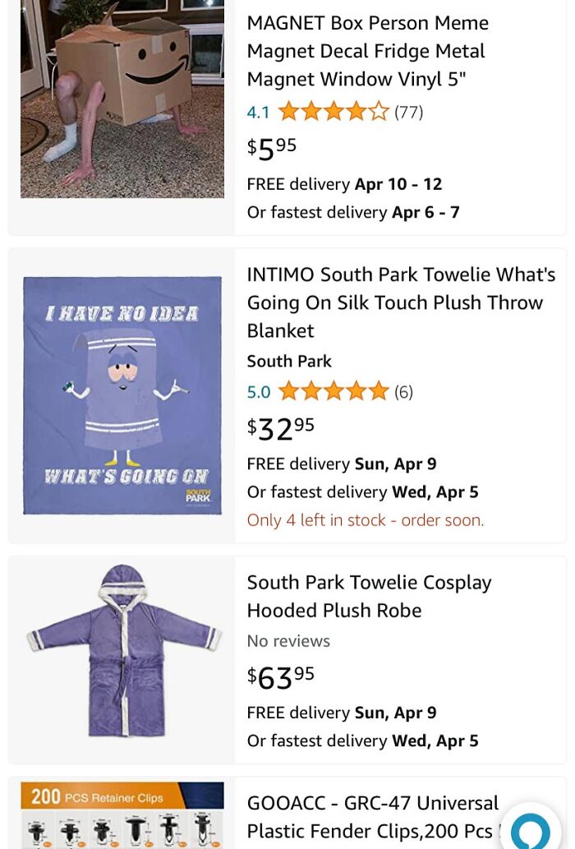Click the 'Only 4 left in stock' notice
Viewport: 575px width, 849px height.
(x=366, y=520)
